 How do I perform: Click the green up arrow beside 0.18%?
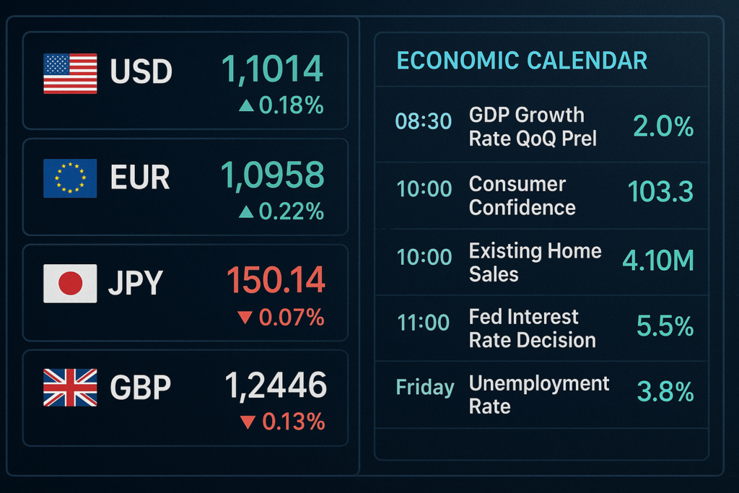246,106
